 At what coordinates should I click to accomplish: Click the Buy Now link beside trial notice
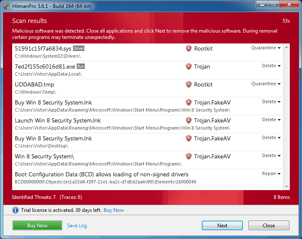114,210
